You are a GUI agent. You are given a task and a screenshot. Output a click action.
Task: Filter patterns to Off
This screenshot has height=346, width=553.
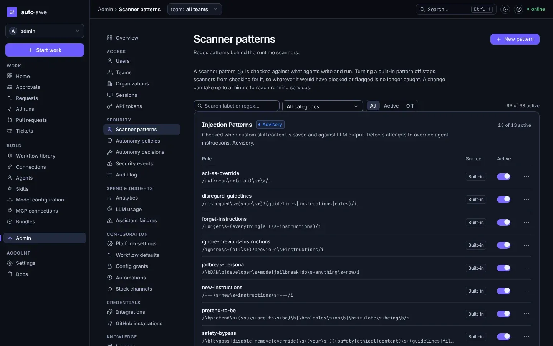[x=410, y=106]
